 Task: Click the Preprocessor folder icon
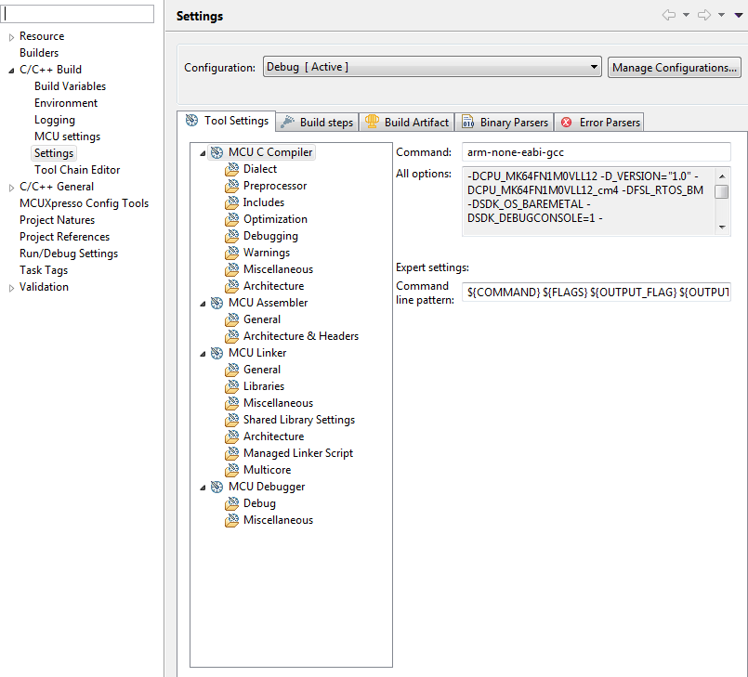[232, 186]
